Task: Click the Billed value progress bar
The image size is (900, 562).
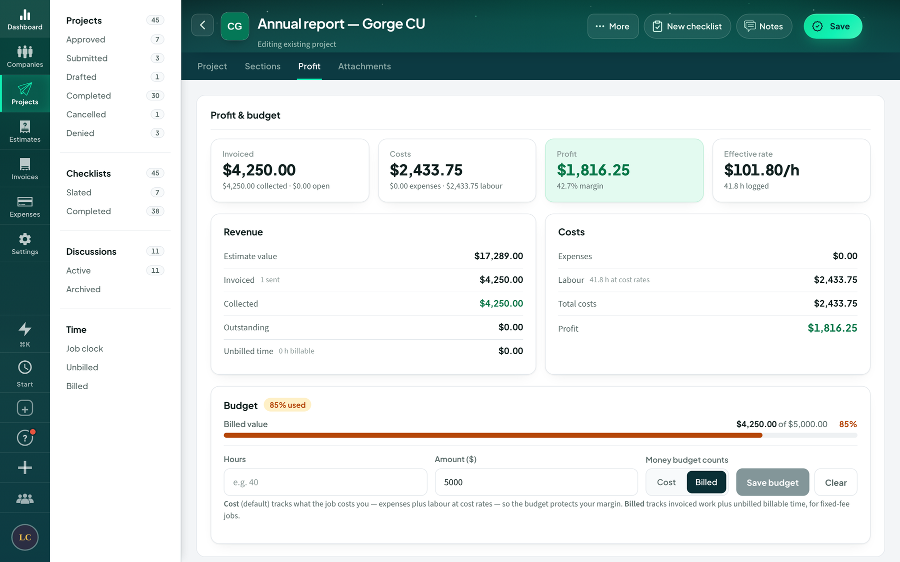Action: tap(540, 436)
